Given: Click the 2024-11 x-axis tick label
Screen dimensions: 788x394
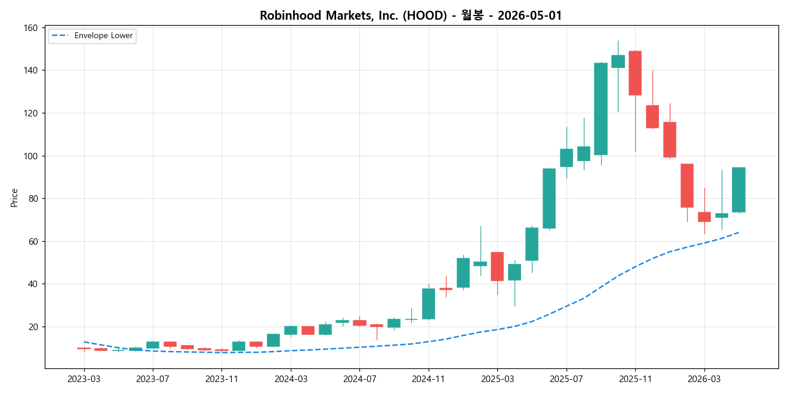Looking at the screenshot, I should click(429, 379).
